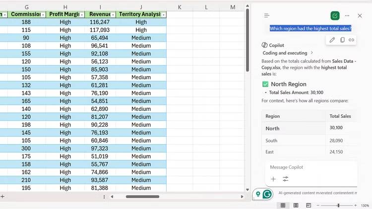Open the Revenue column filter dropdown
Screen dimensions: 372x209
coord(113,15)
